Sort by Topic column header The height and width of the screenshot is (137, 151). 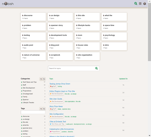pyautogui.click(x=51, y=79)
